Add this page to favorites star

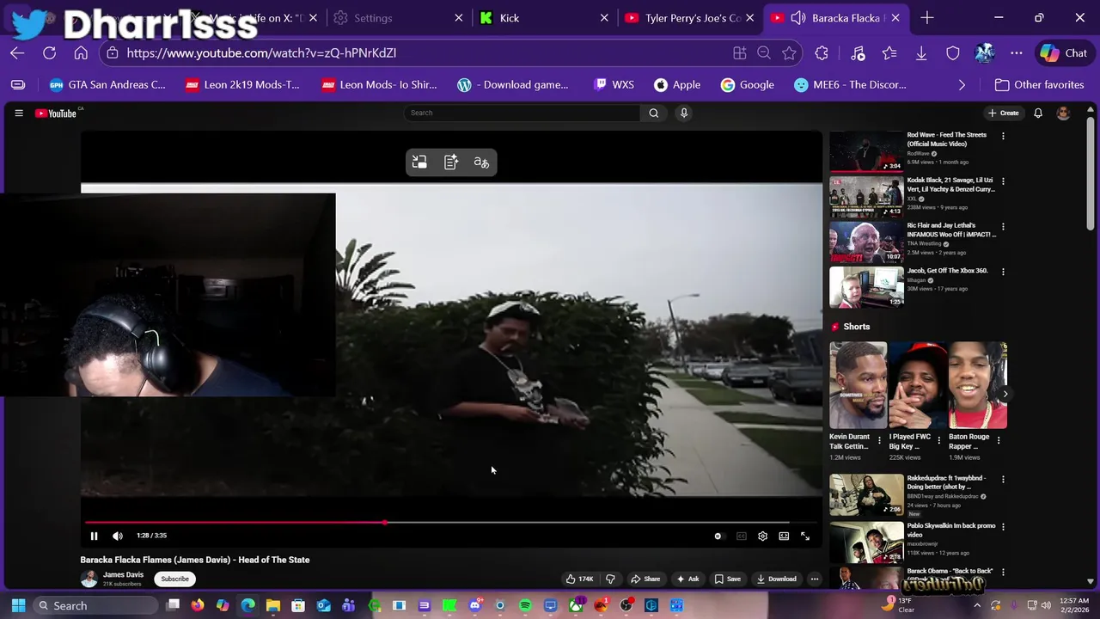point(789,53)
